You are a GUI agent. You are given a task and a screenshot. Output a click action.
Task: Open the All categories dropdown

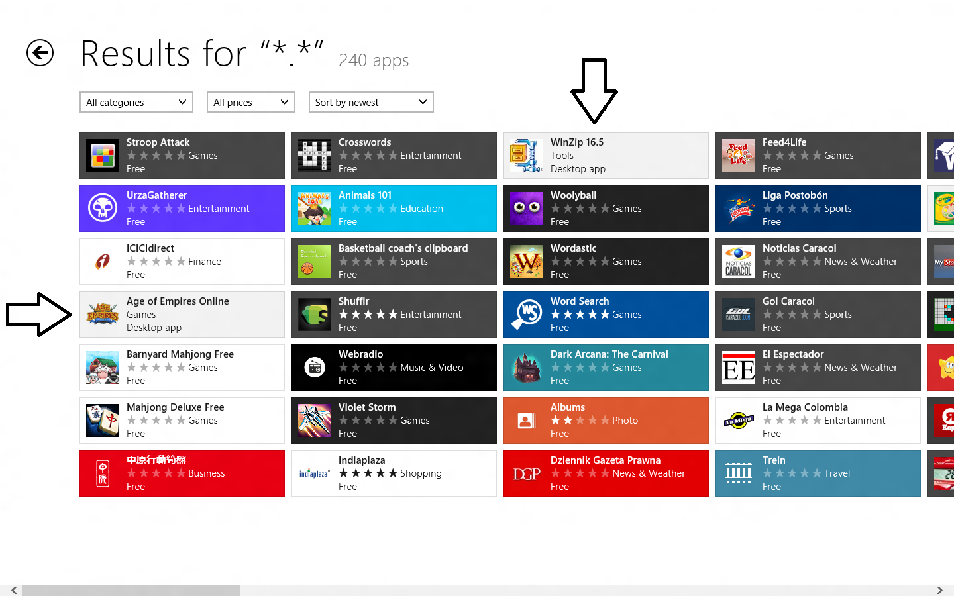(136, 102)
